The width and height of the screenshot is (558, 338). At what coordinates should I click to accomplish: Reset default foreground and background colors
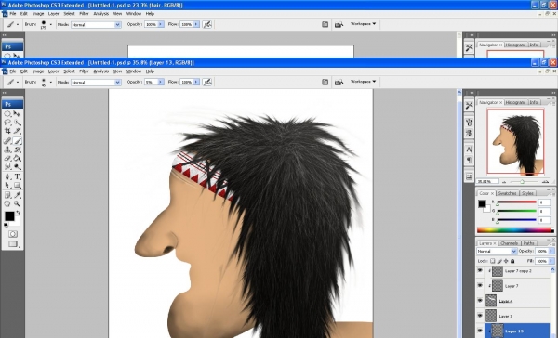tap(6, 225)
